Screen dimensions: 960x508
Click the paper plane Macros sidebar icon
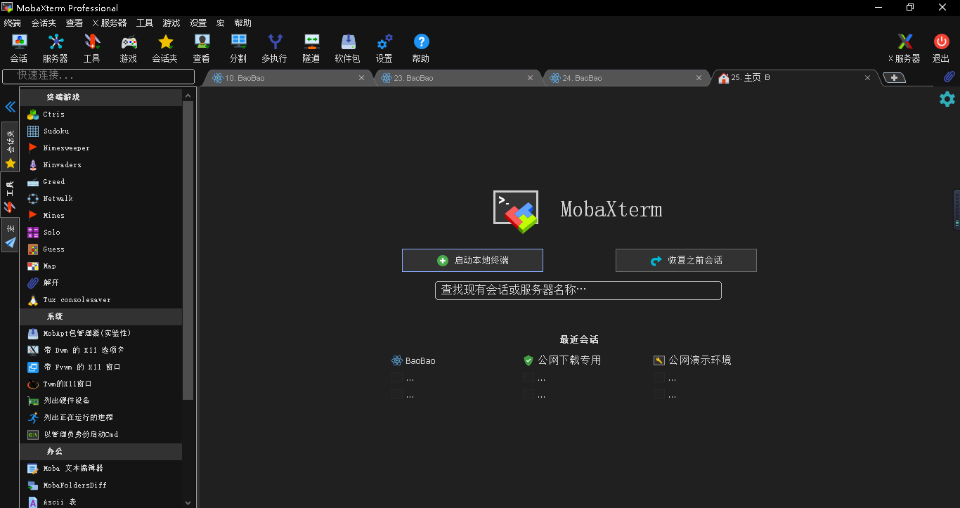[10, 244]
